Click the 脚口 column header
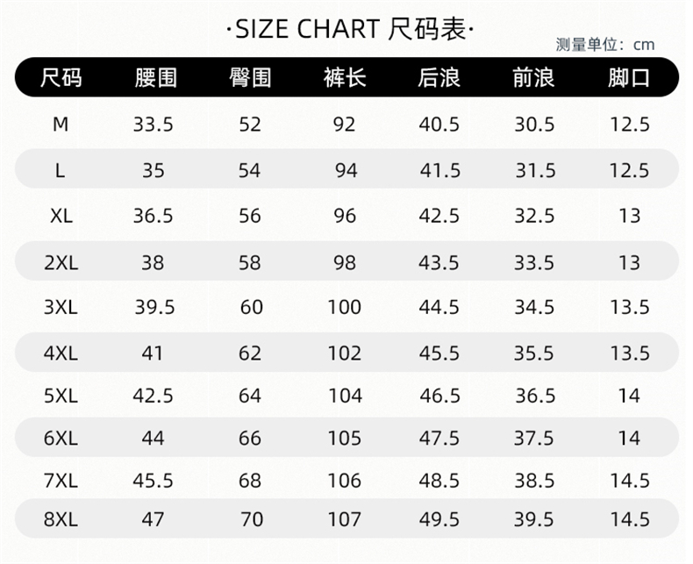The image size is (693, 564). pos(629,78)
